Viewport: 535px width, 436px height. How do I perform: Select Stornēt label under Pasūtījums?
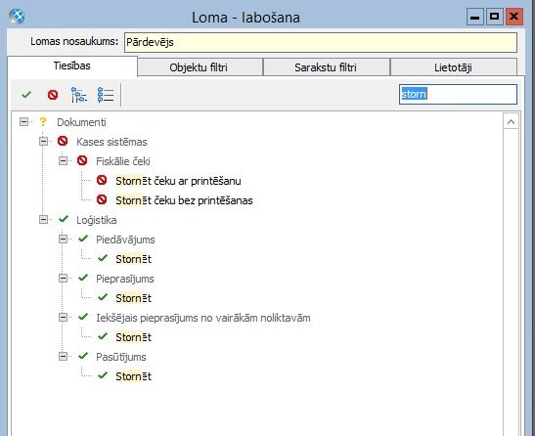133,376
